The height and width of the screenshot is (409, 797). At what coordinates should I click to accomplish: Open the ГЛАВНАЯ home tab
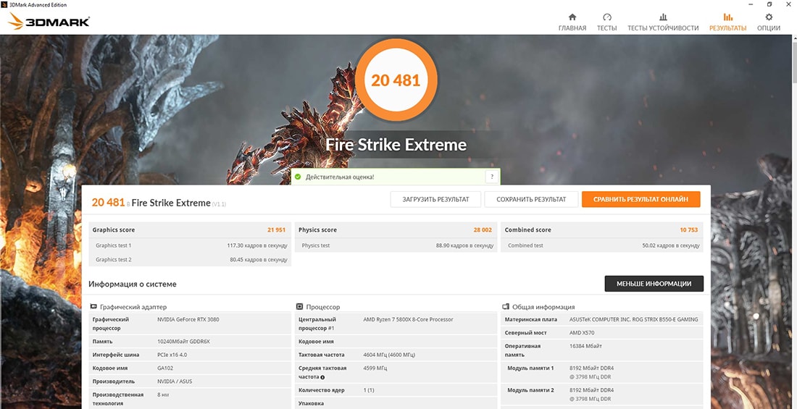point(572,22)
